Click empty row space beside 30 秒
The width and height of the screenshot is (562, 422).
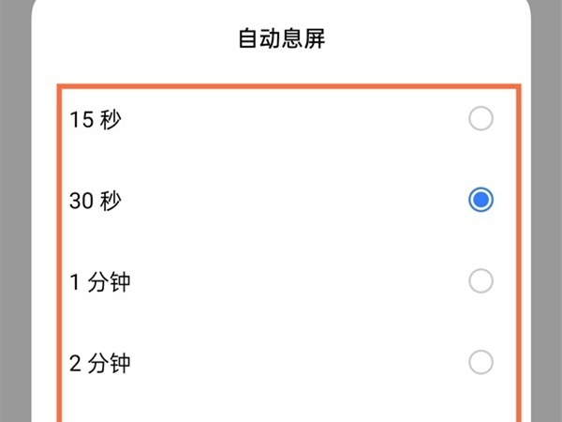click(281, 201)
